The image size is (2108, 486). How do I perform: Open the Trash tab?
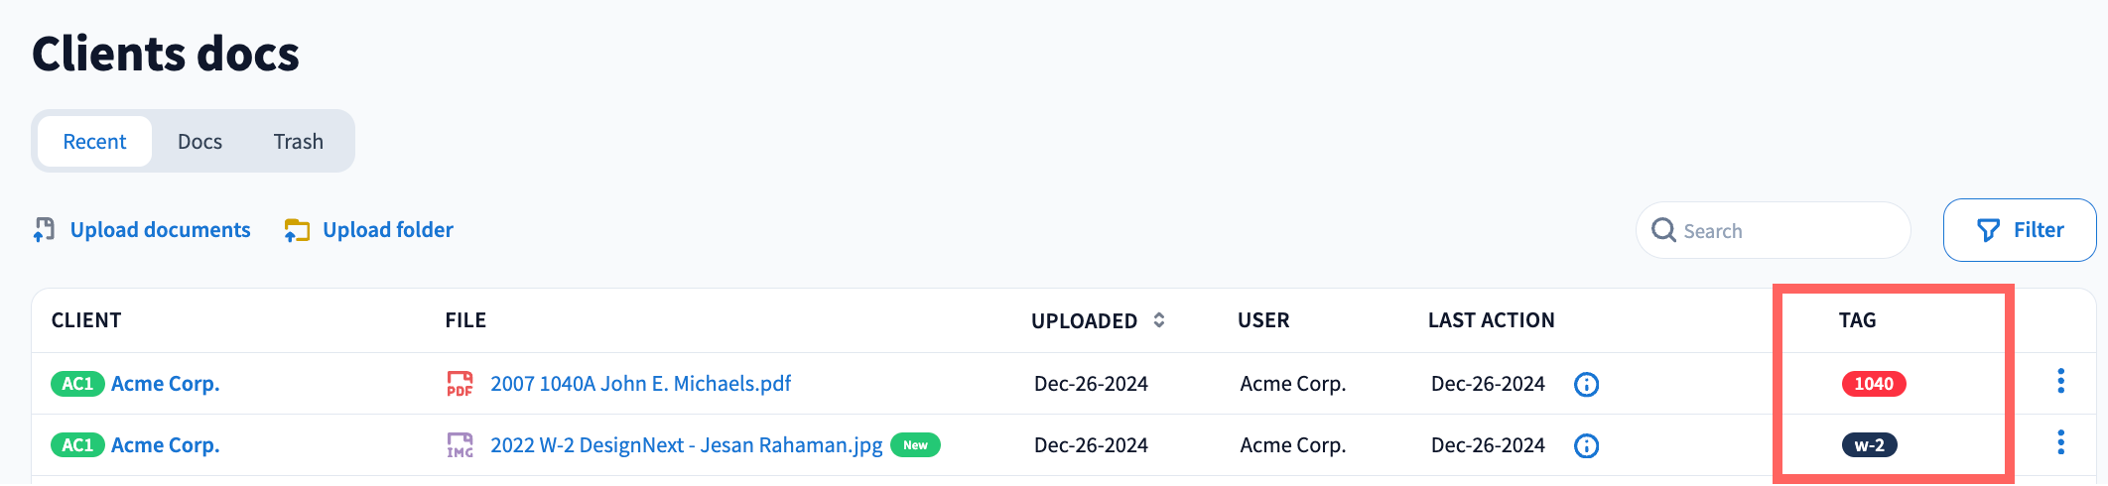pos(299,142)
